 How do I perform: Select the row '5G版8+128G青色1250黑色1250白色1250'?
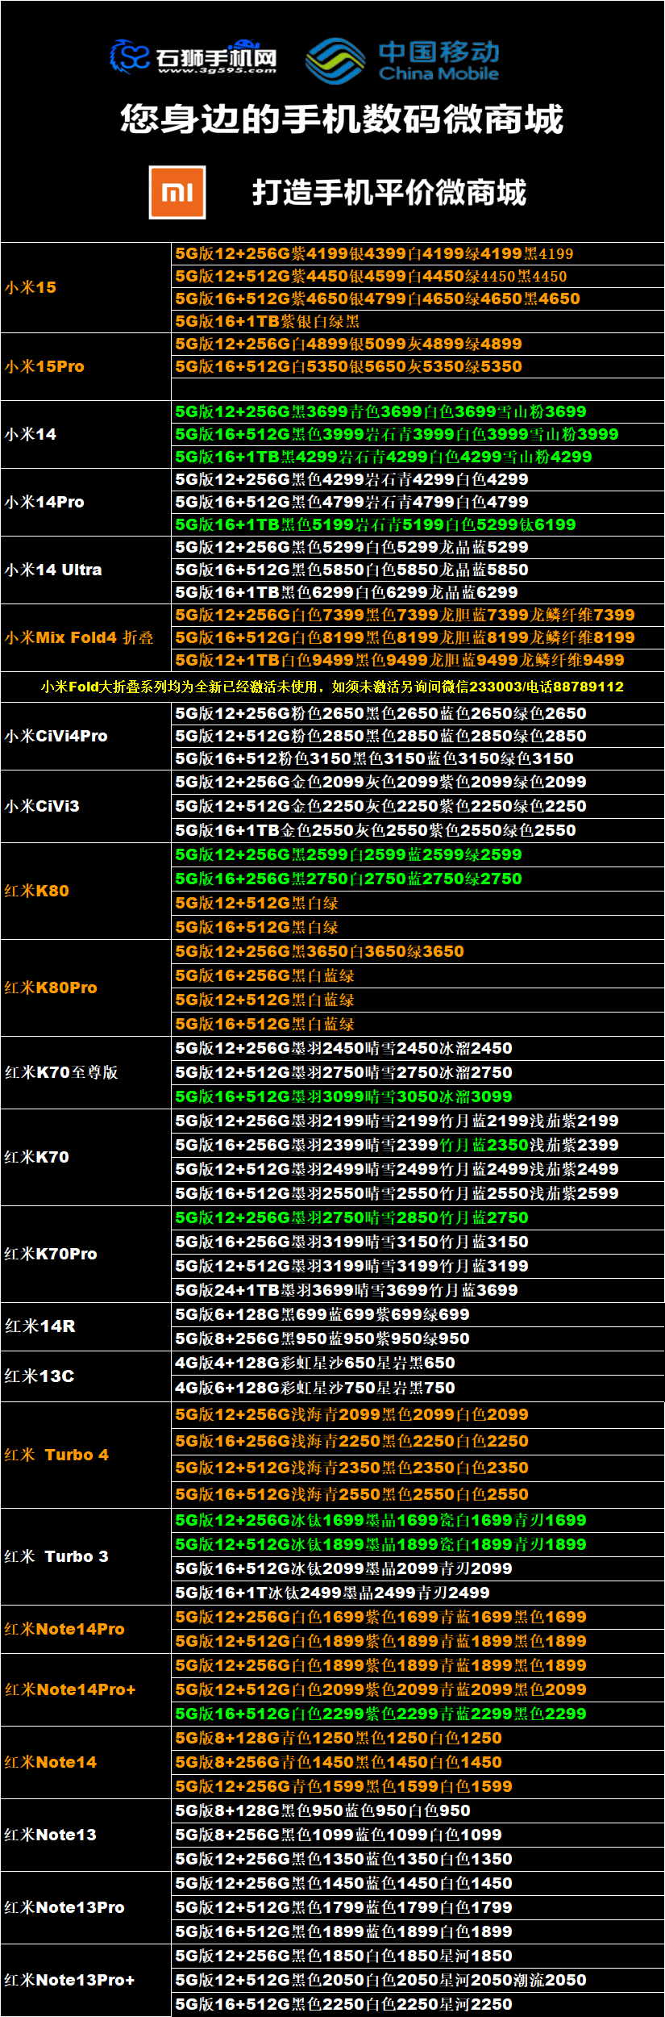pyautogui.click(x=418, y=1738)
